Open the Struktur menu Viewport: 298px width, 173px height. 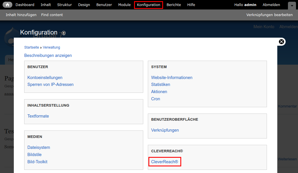click(x=64, y=5)
